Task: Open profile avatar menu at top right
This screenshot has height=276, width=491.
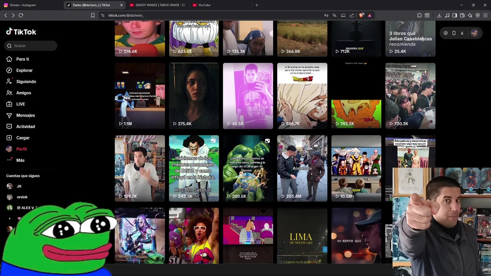Action: 475,33
